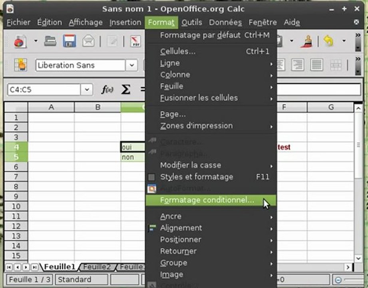The height and width of the screenshot is (288, 368).
Task: Click the Justify alignment icon
Action: pyautogui.click(x=316, y=65)
